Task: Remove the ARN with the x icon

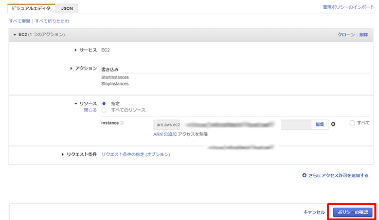Action: point(333,124)
